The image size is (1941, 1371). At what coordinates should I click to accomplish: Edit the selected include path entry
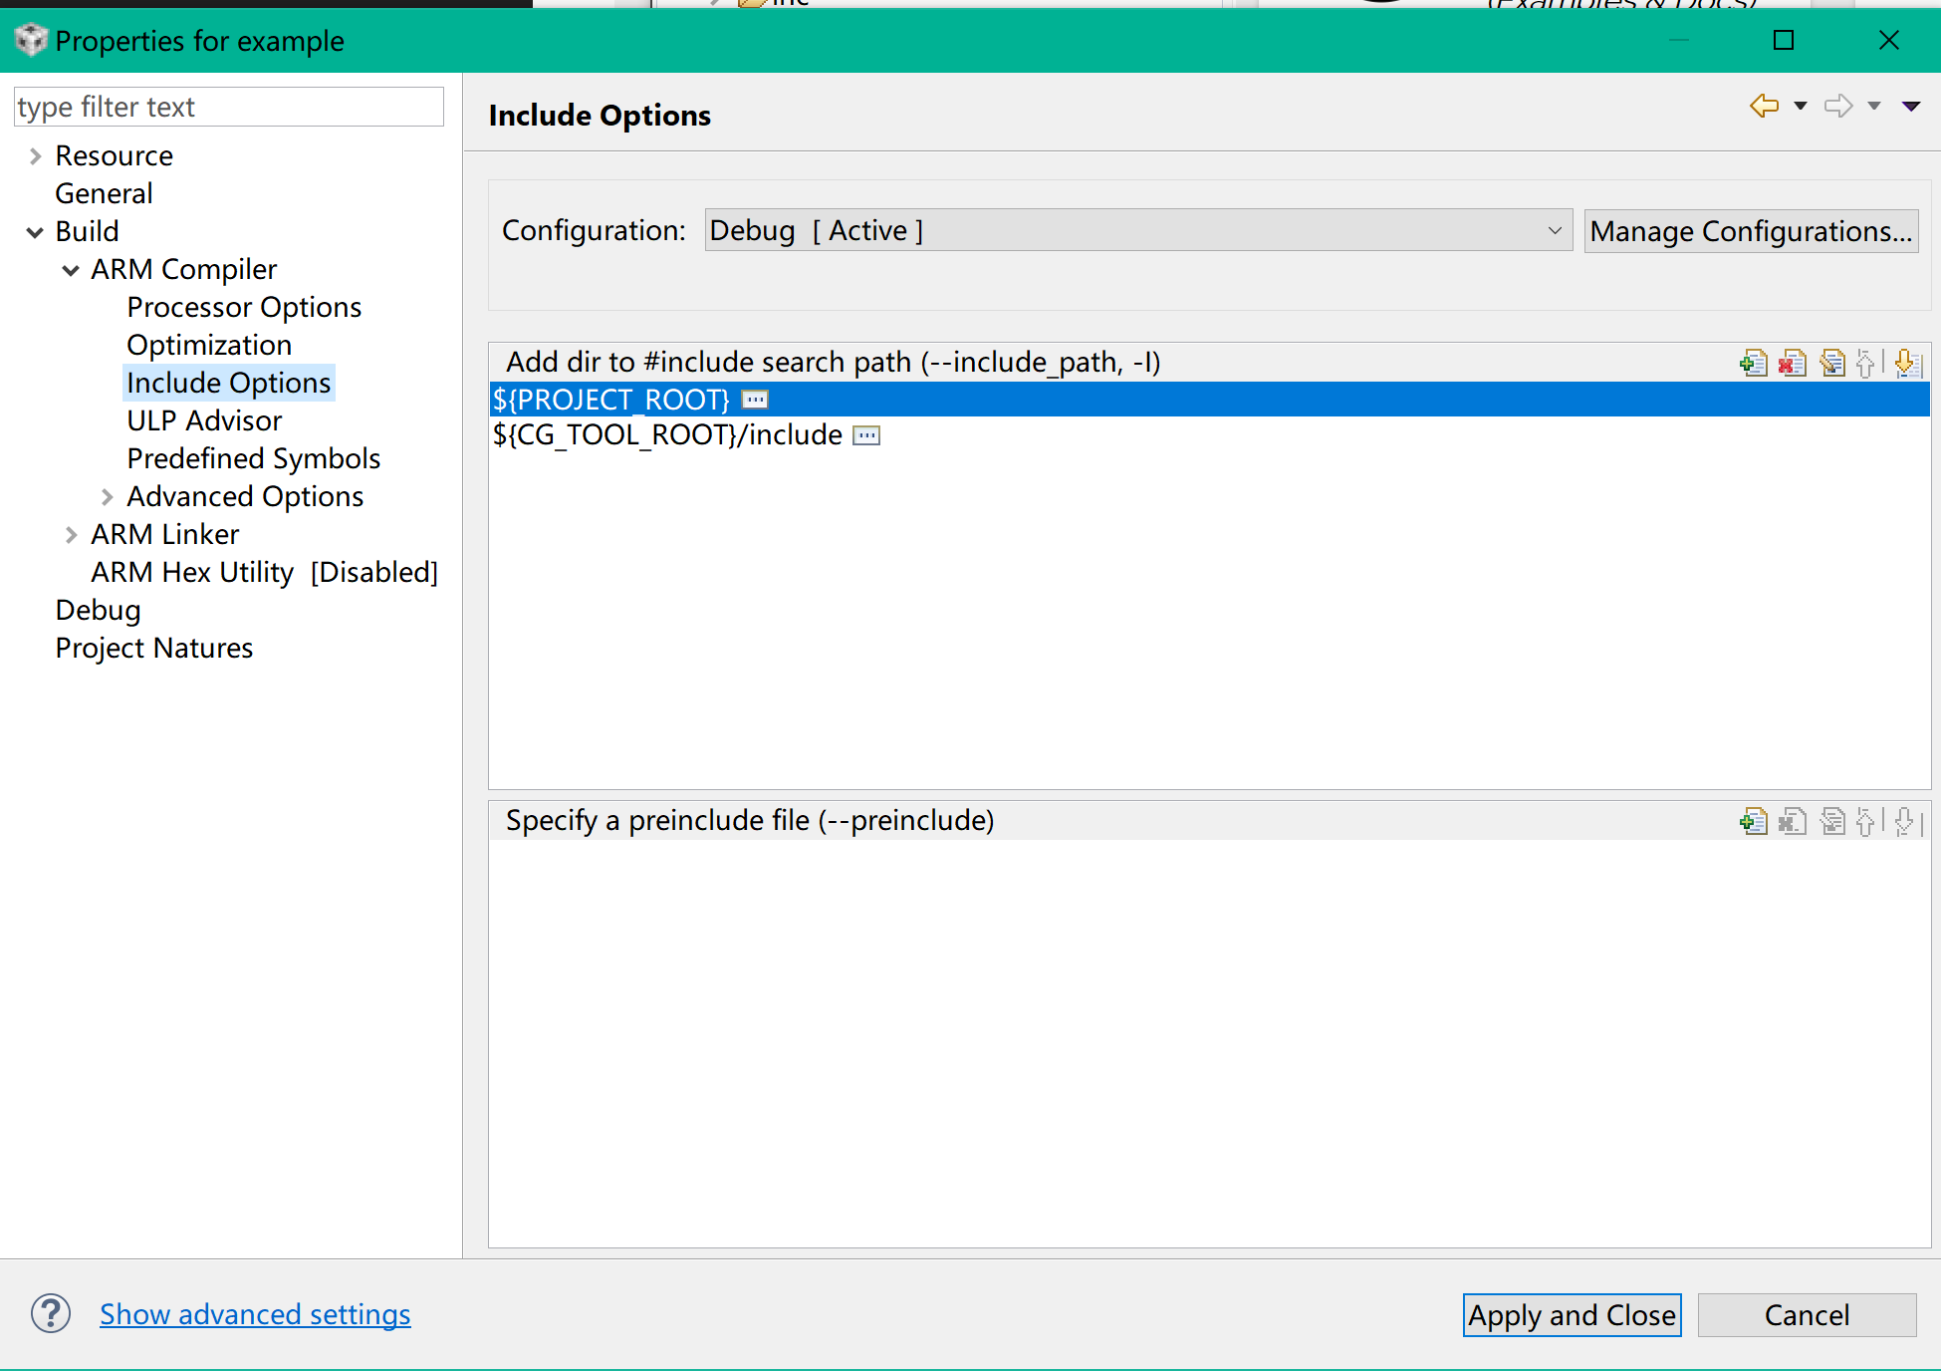[x=1832, y=364]
